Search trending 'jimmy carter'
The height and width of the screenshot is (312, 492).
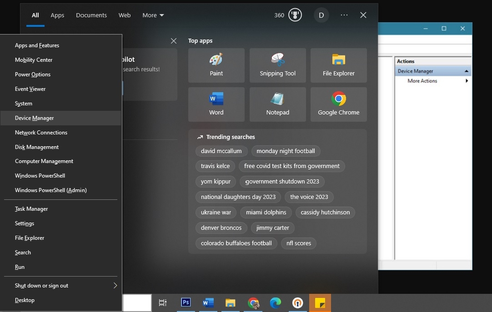click(273, 228)
